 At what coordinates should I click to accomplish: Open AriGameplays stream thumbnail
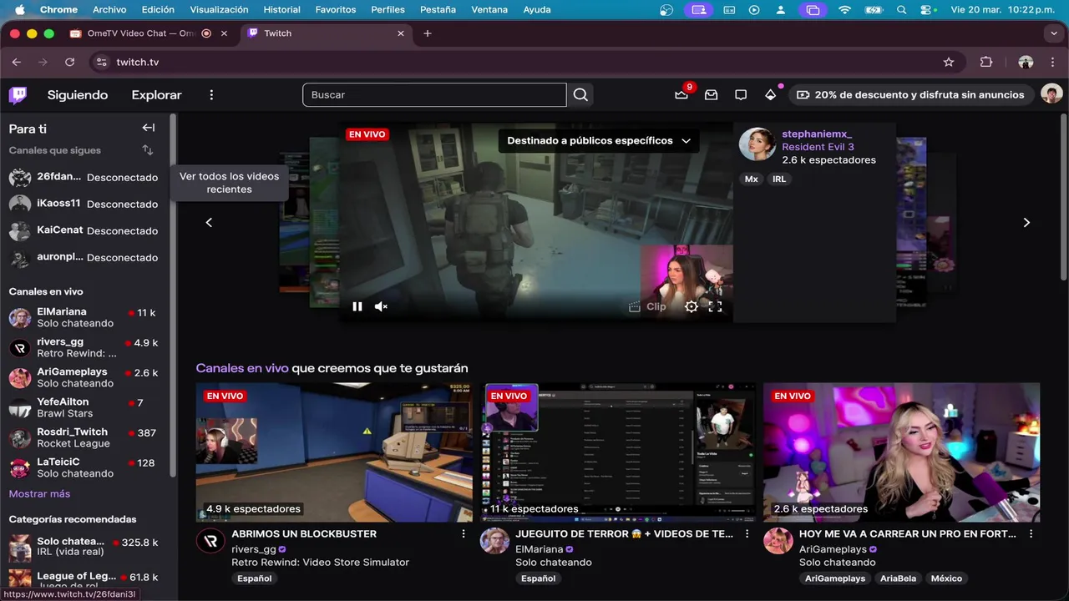[901, 452]
